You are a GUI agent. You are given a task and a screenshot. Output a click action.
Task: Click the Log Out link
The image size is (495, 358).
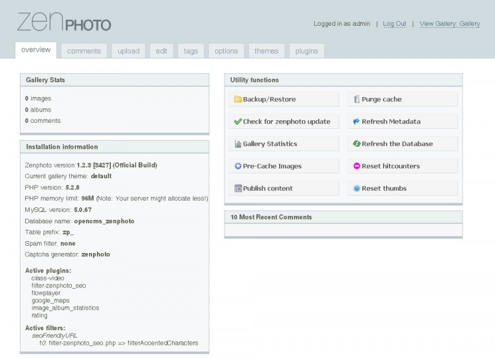pos(394,24)
